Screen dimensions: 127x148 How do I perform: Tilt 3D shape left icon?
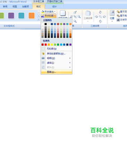96,17
